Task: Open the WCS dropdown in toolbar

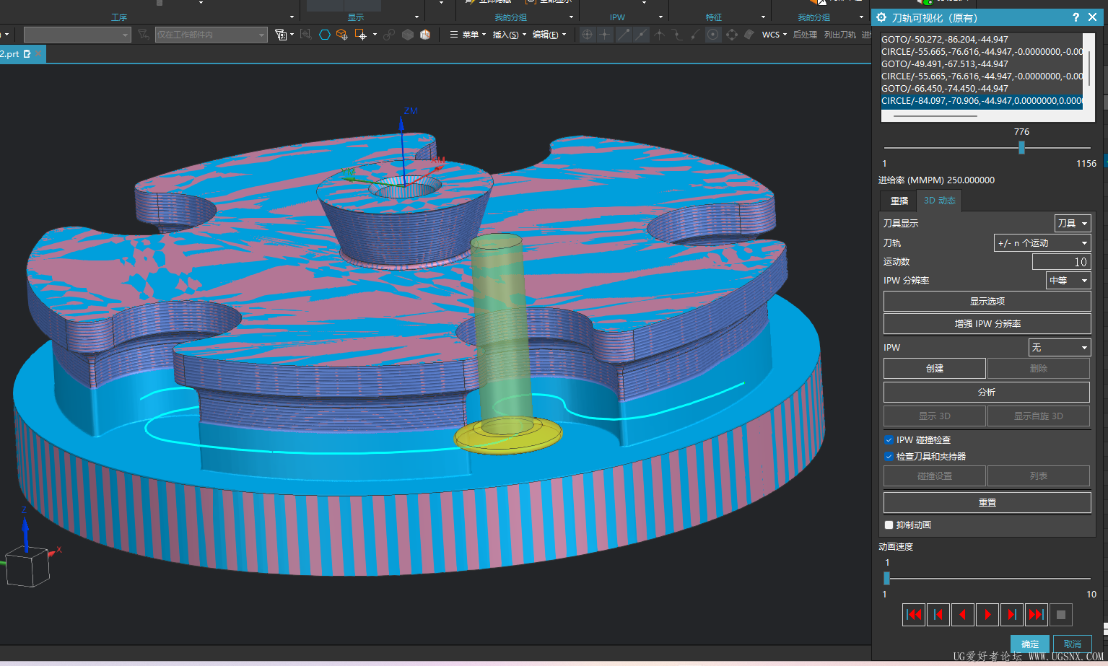Action: [x=775, y=35]
